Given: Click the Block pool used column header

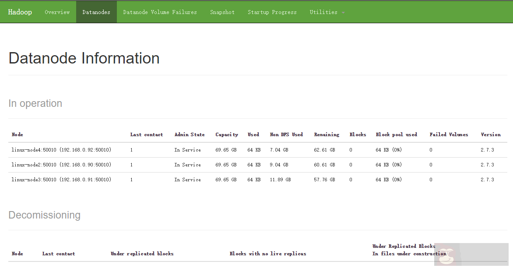Looking at the screenshot, I should coord(396,134).
